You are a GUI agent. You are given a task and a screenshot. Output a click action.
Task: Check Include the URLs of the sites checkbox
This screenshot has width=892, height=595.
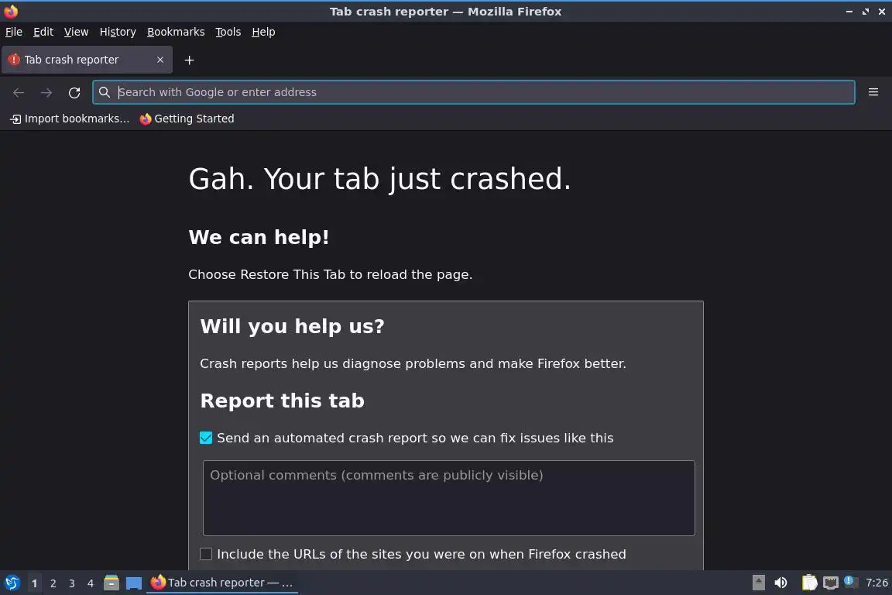206,554
